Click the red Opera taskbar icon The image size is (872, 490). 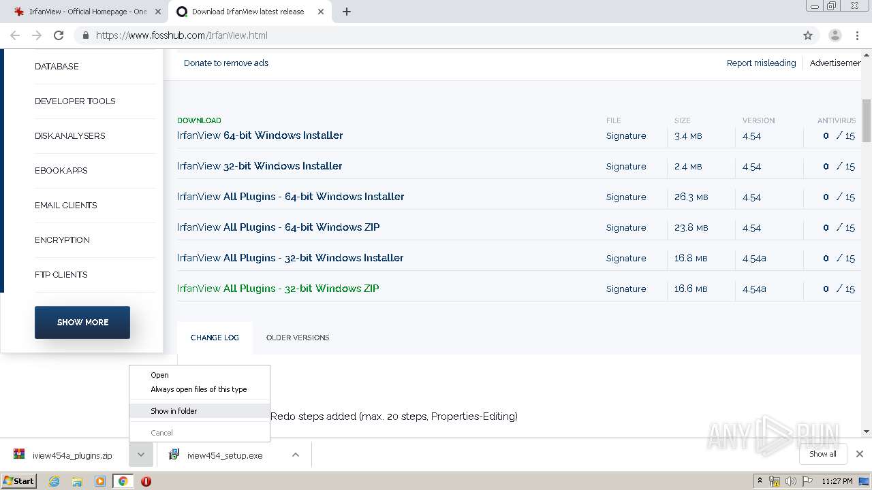[146, 481]
